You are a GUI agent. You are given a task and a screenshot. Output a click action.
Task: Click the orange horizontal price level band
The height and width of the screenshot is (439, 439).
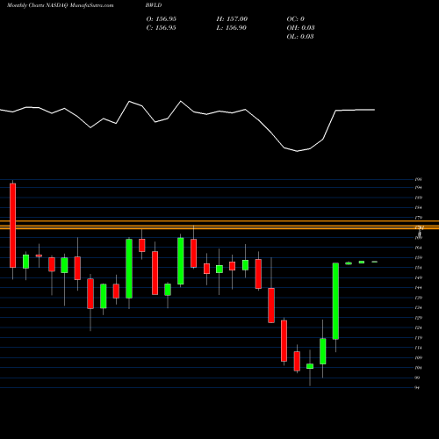click(219, 225)
